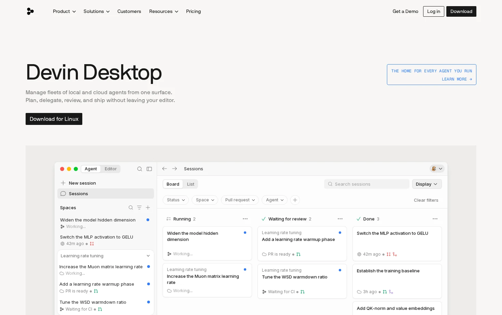Click the red PR icon under the sidebar Switch the MLP item

pyautogui.click(x=92, y=244)
